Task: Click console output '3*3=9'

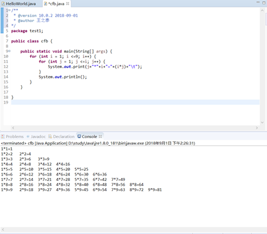Action: (x=43, y=159)
